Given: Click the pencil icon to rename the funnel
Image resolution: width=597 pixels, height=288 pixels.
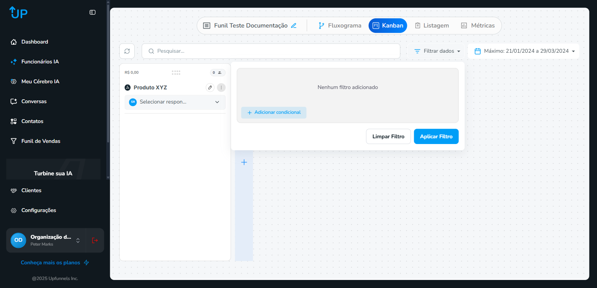Looking at the screenshot, I should coord(294,25).
